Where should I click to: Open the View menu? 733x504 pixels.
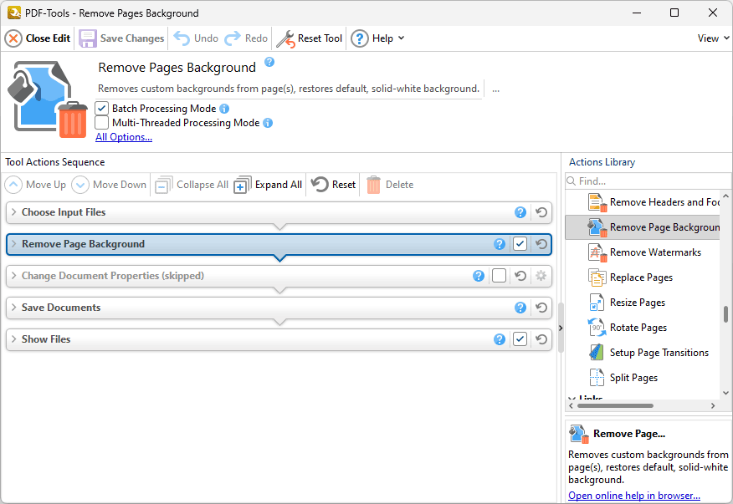(x=713, y=38)
